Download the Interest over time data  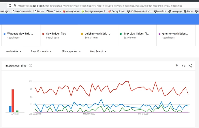(x=177, y=66)
